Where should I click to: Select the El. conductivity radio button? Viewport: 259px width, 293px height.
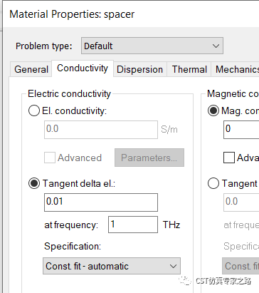[34, 110]
